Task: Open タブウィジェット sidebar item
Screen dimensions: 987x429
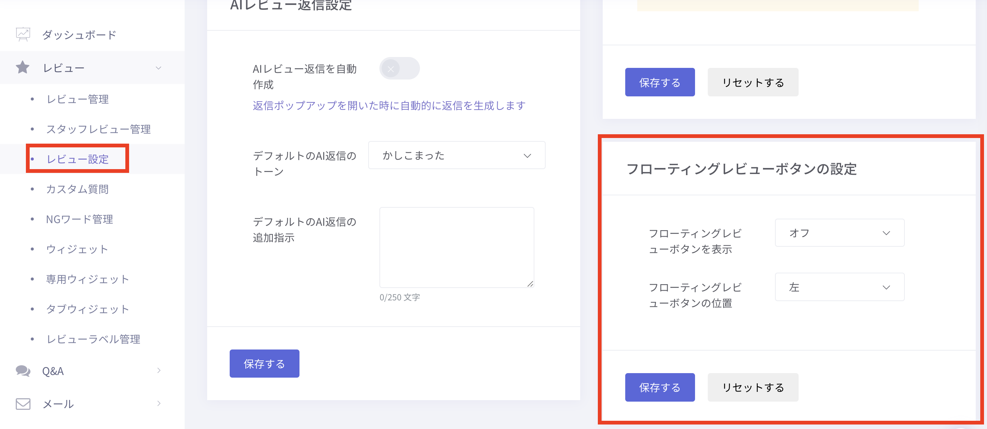Action: coord(87,309)
